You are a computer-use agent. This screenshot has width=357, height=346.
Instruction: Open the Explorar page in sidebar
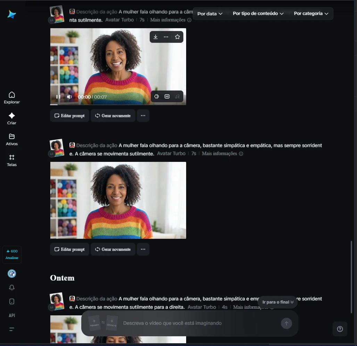point(12,98)
